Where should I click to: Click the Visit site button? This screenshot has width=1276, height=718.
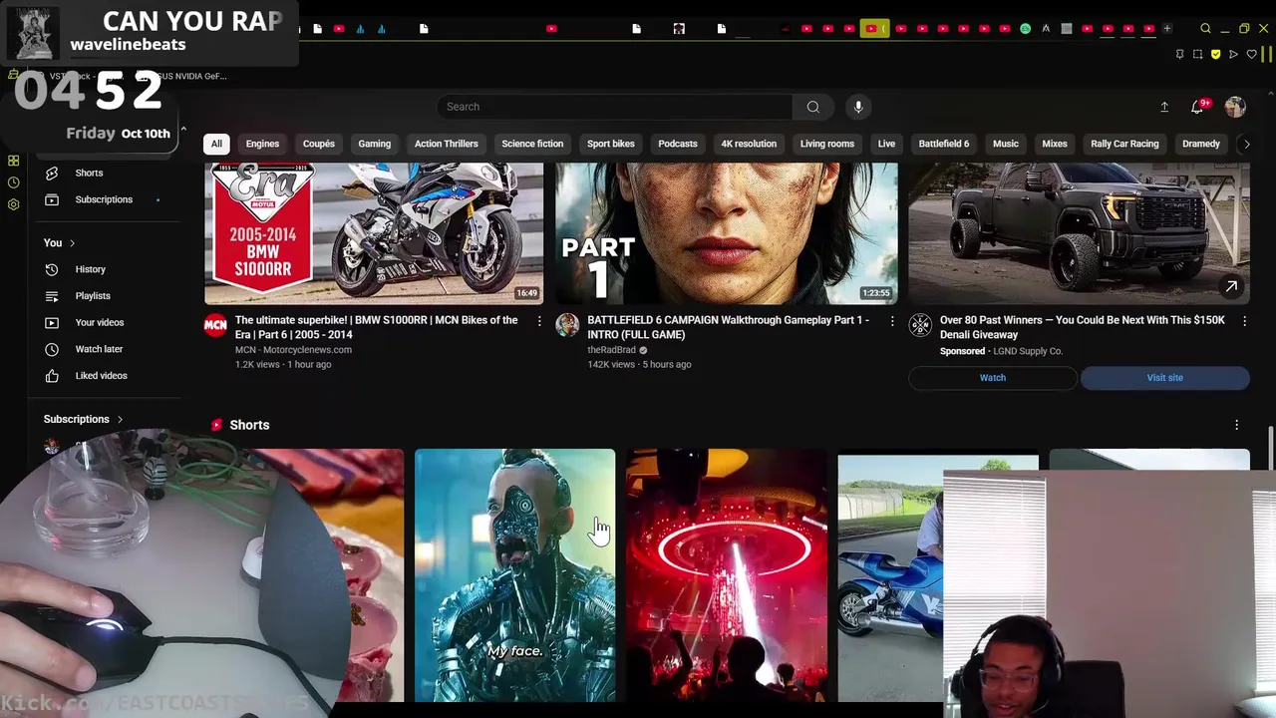coord(1165,378)
